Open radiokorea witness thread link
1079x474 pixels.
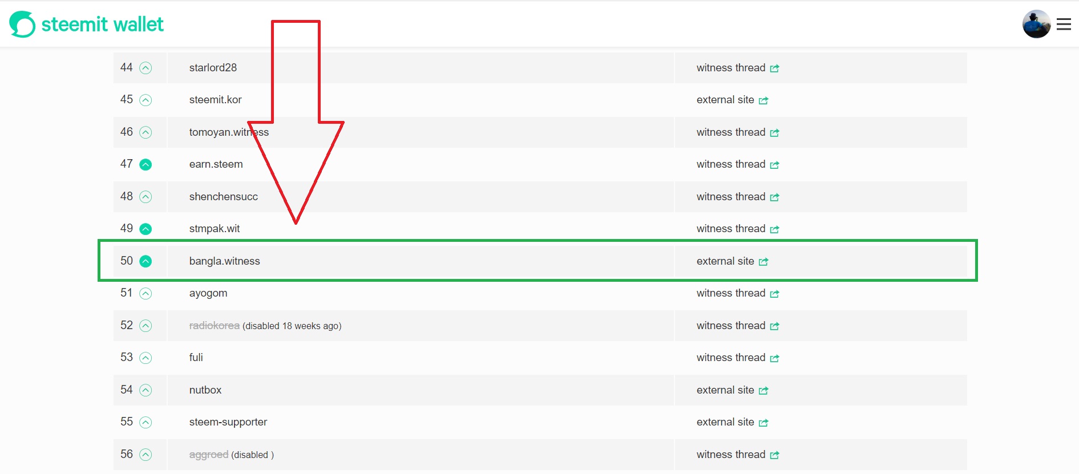coord(738,326)
